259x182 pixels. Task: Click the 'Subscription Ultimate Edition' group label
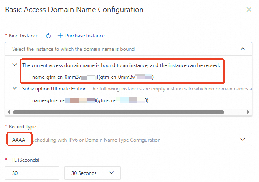(54, 89)
